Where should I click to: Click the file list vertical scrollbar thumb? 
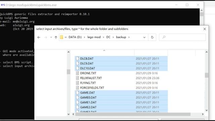point(207,75)
